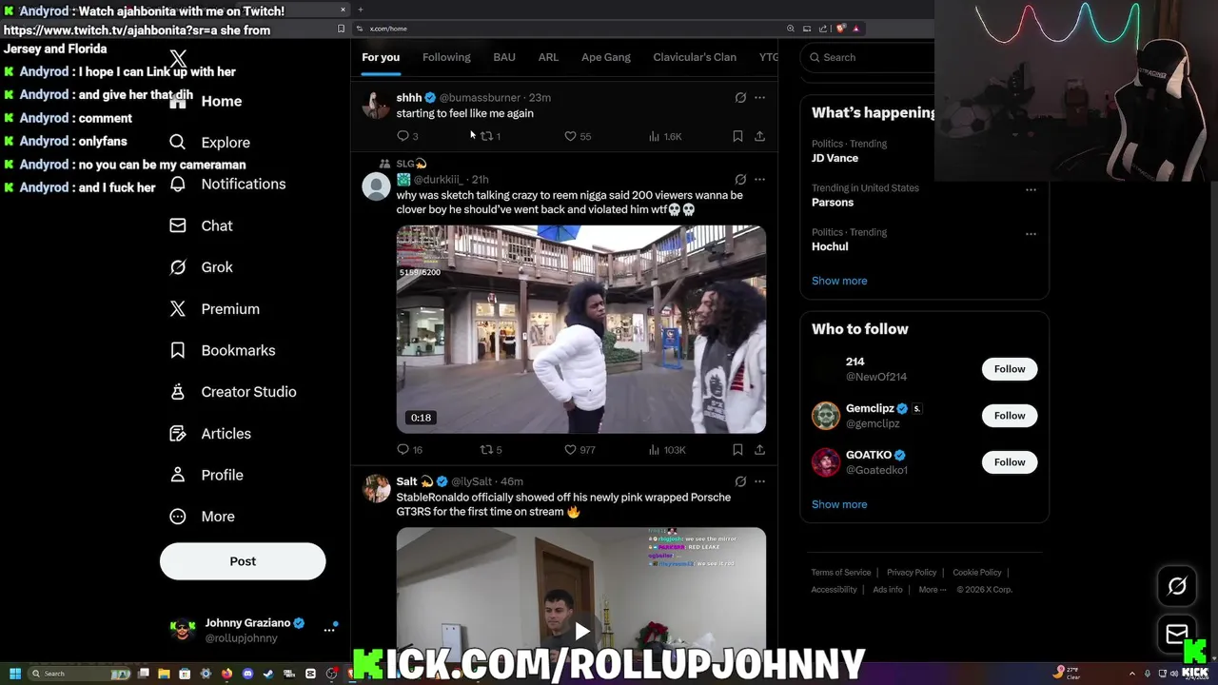This screenshot has width=1218, height=685.
Task: Open the floating Grok button
Action: point(1177,586)
